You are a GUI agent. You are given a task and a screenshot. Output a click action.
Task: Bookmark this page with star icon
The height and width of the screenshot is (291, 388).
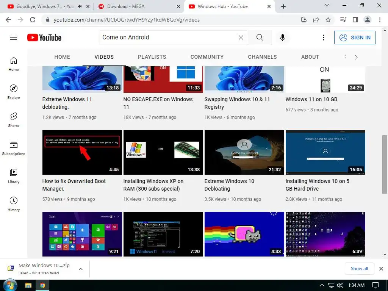click(x=328, y=20)
